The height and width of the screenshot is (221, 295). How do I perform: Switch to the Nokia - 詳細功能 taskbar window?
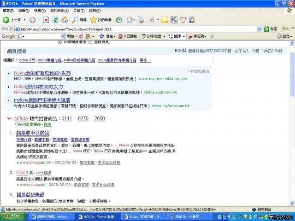pos(144,217)
